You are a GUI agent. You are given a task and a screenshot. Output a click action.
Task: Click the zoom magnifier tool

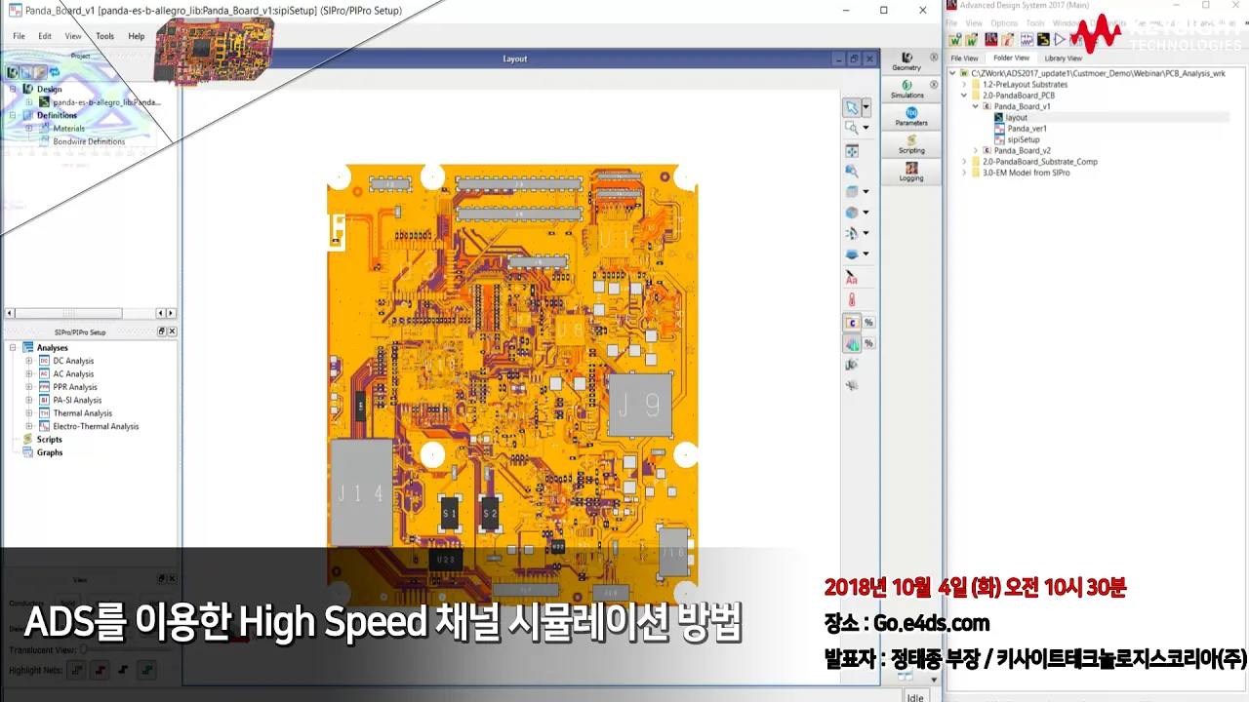pyautogui.click(x=852, y=128)
